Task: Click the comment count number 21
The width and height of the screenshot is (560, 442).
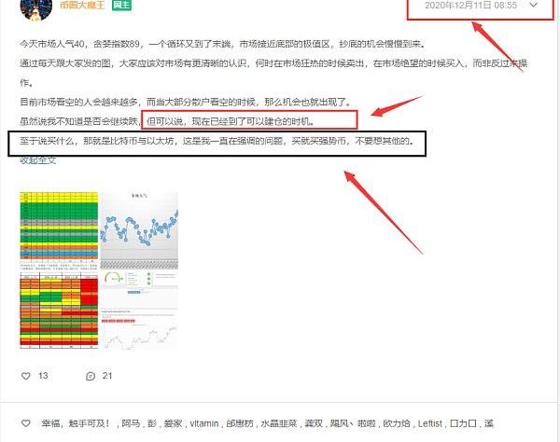Action: coord(107,376)
